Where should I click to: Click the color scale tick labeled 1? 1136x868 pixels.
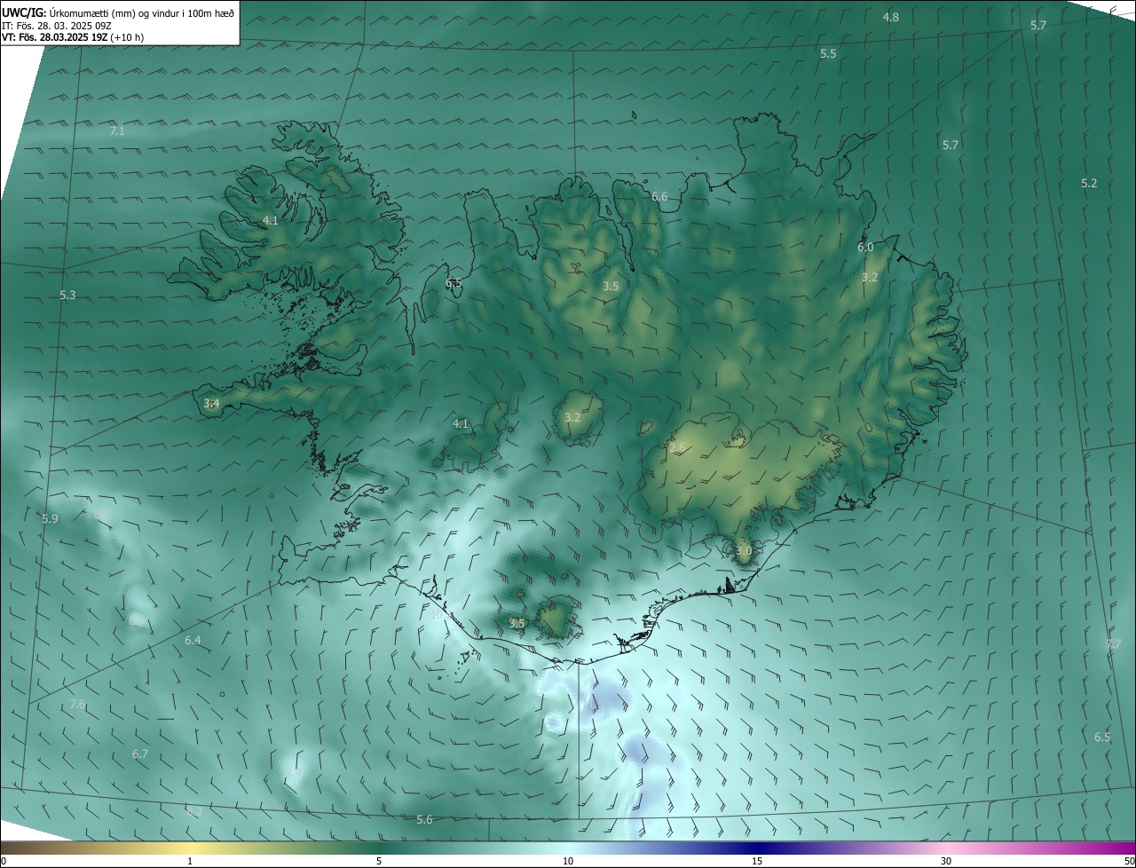pyautogui.click(x=190, y=861)
